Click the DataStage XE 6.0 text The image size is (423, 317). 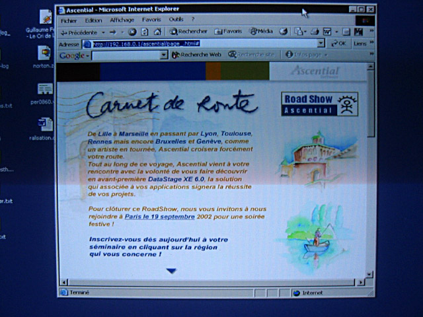point(176,179)
